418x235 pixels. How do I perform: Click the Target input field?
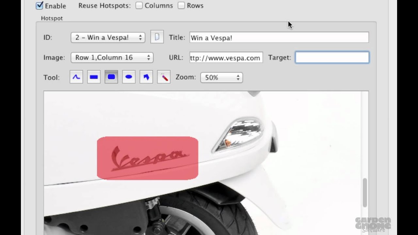point(332,57)
